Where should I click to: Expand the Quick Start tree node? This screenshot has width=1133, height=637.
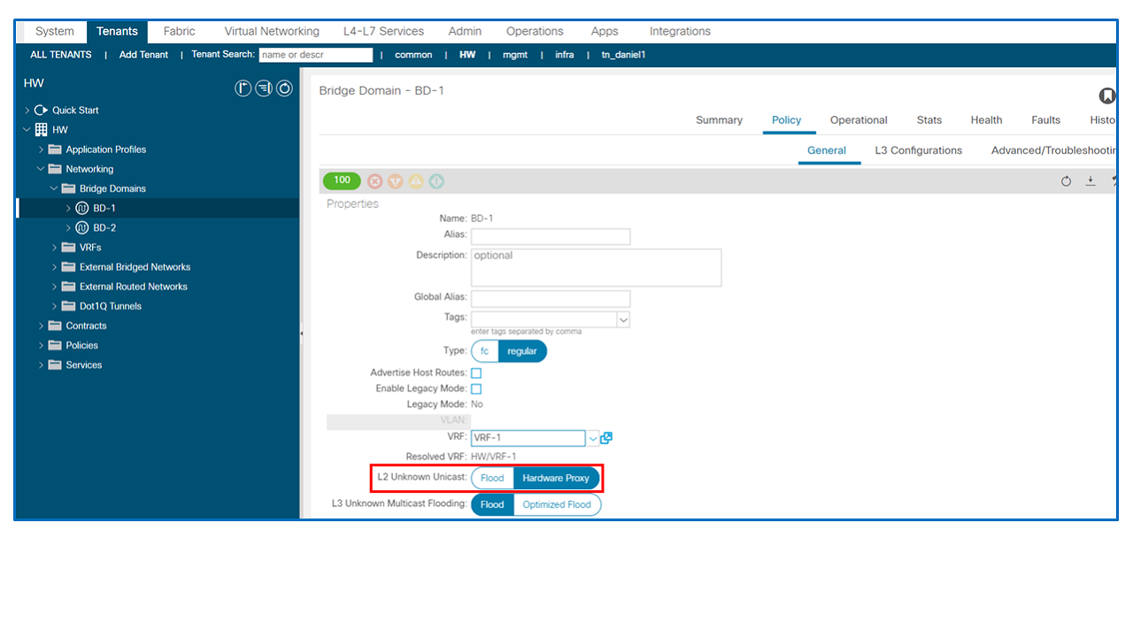(27, 111)
